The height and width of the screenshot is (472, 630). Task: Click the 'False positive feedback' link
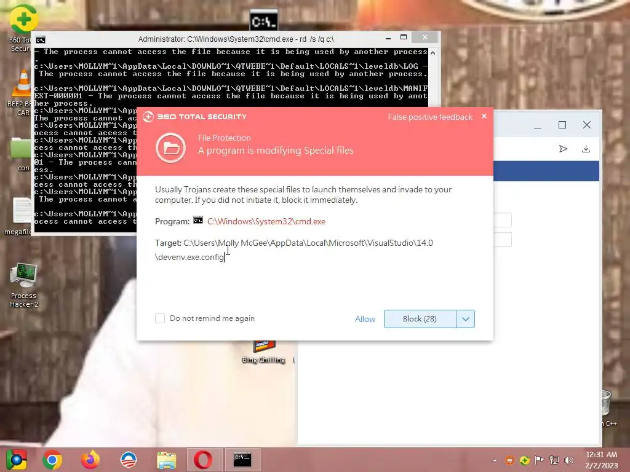point(430,117)
